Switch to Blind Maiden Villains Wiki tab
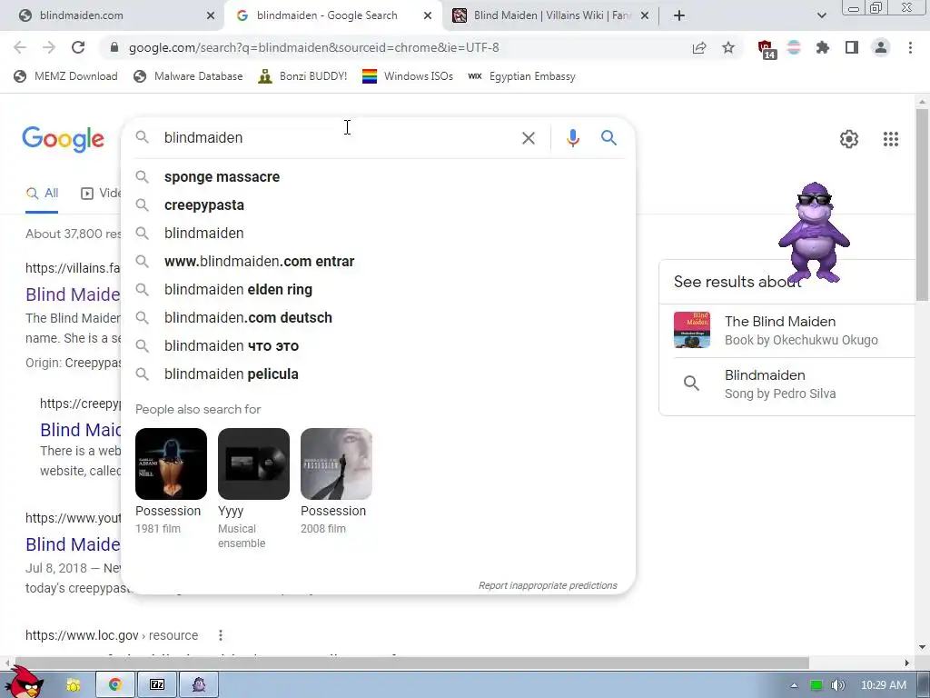The image size is (930, 698). (x=551, y=15)
